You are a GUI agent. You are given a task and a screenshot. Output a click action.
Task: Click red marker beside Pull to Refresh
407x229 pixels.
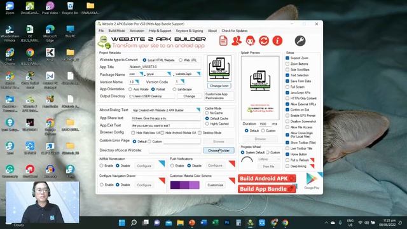pos(312,160)
